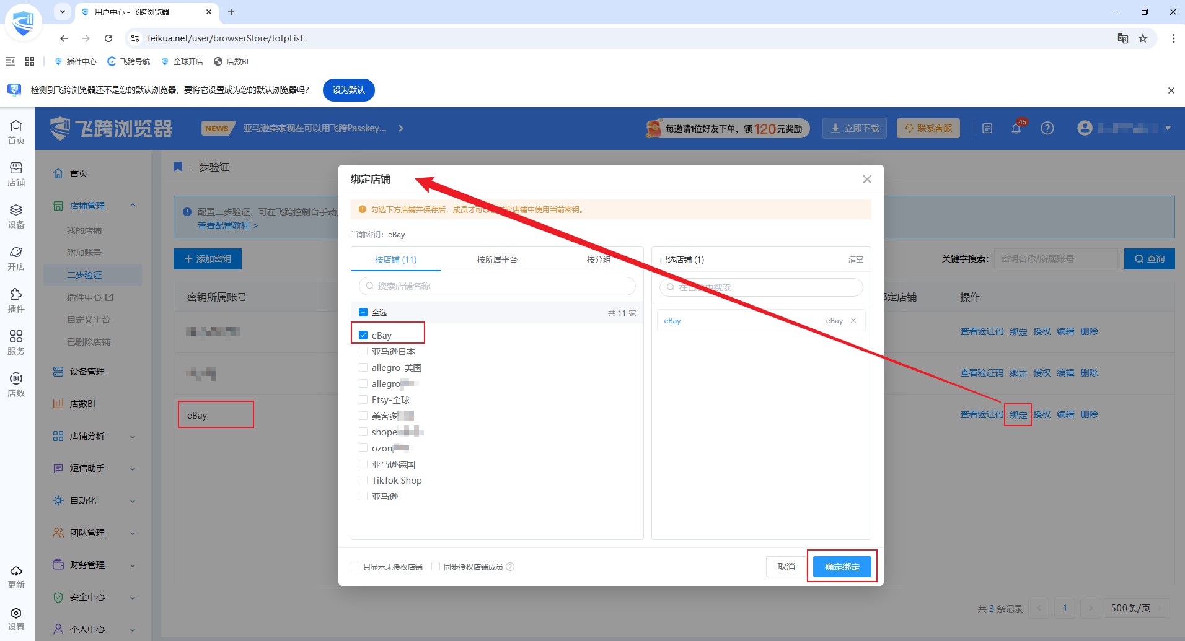
Task: Uncheck the eBay store checkbox
Action: 363,335
